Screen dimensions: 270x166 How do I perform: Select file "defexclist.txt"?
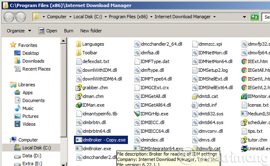96,61
